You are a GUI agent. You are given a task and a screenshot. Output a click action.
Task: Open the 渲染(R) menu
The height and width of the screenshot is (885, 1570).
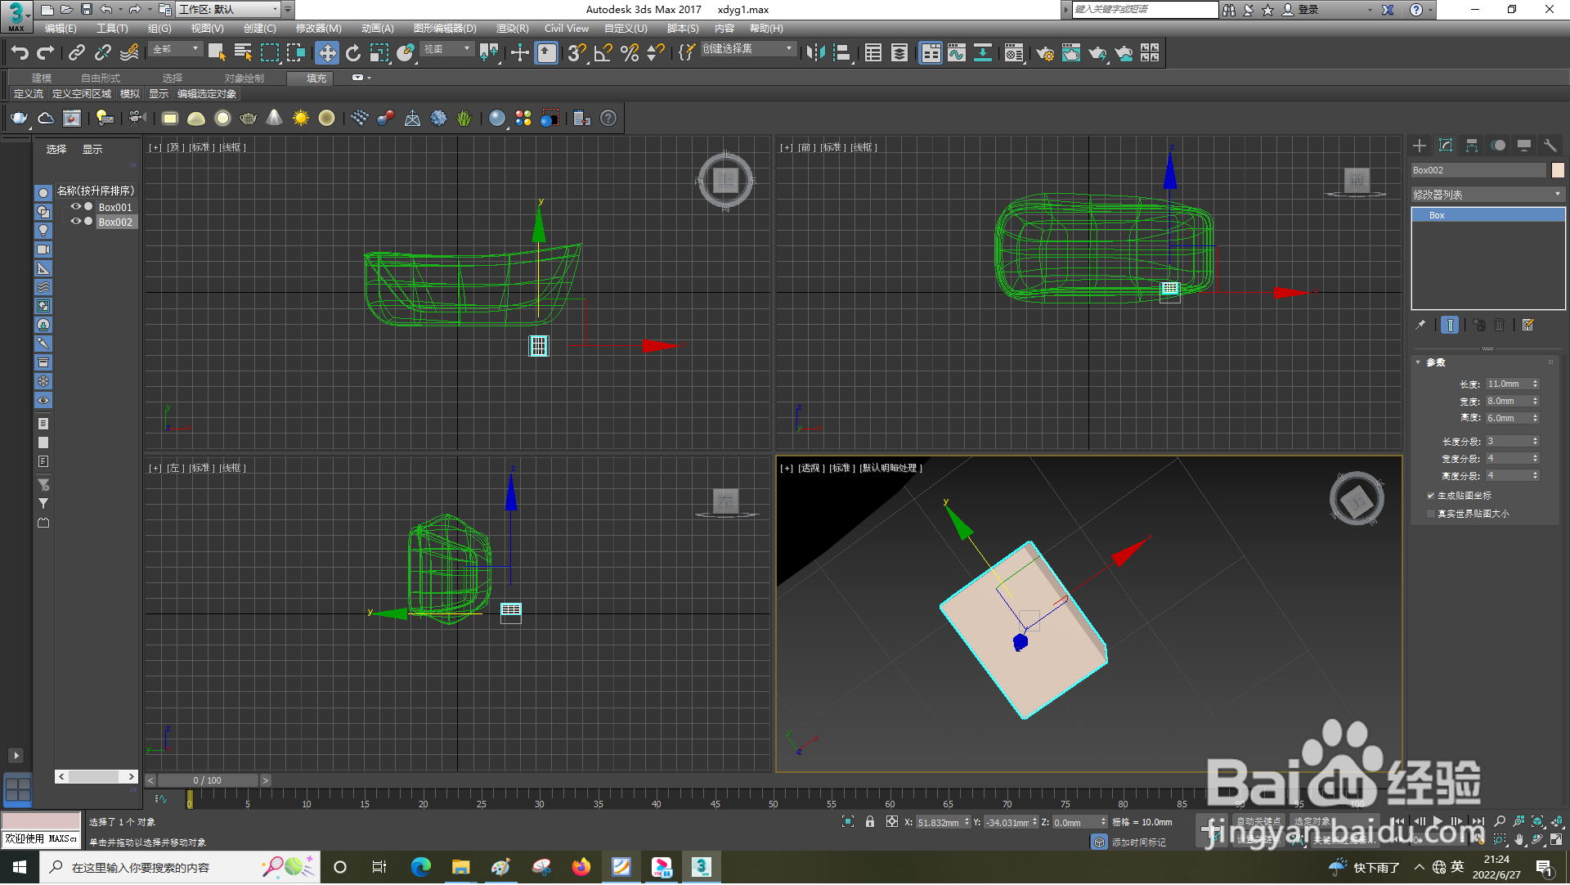pyautogui.click(x=512, y=29)
